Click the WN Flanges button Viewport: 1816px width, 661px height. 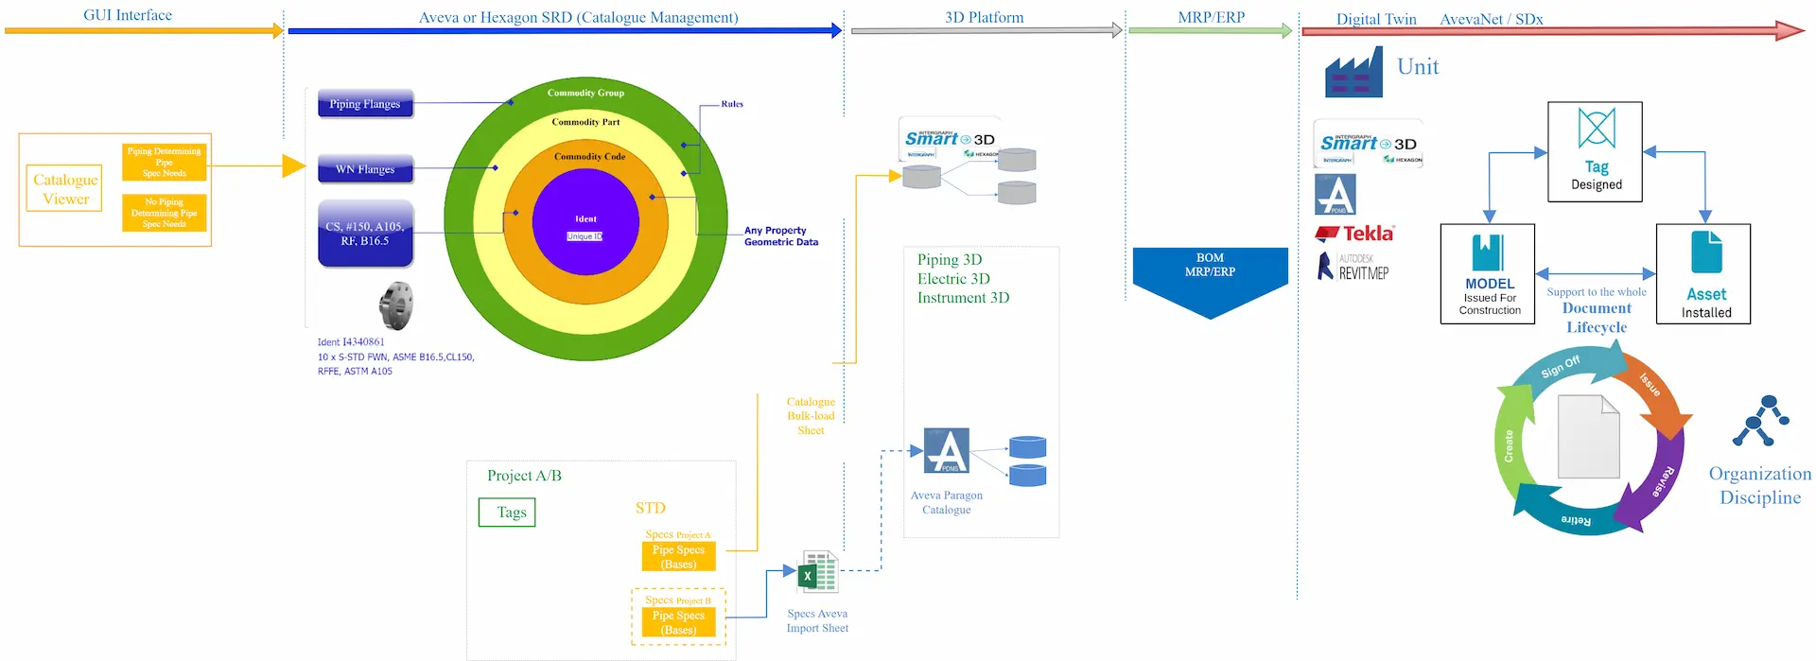click(x=365, y=169)
